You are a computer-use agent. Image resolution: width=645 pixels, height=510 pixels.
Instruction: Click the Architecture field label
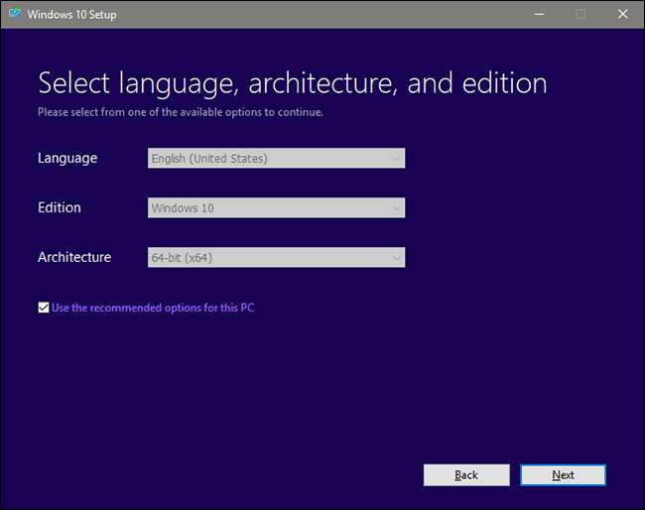pyautogui.click(x=74, y=258)
